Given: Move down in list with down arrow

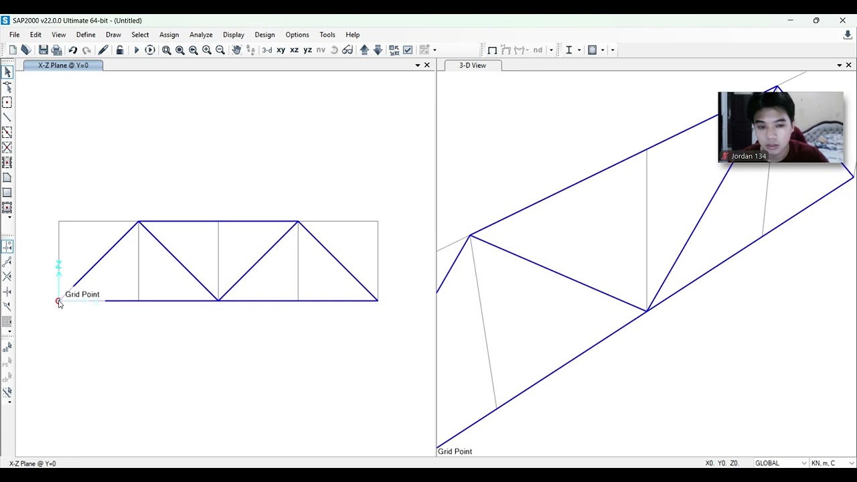Looking at the screenshot, I should click(378, 50).
